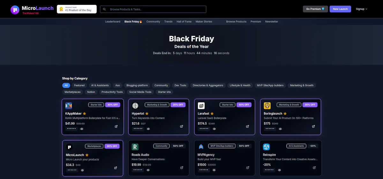
Task: Open KAppMaker external link icon
Action: (x=116, y=126)
